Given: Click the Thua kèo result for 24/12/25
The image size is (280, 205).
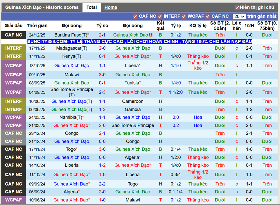Looking at the screenshot, I should pyautogui.click(x=198, y=35).
